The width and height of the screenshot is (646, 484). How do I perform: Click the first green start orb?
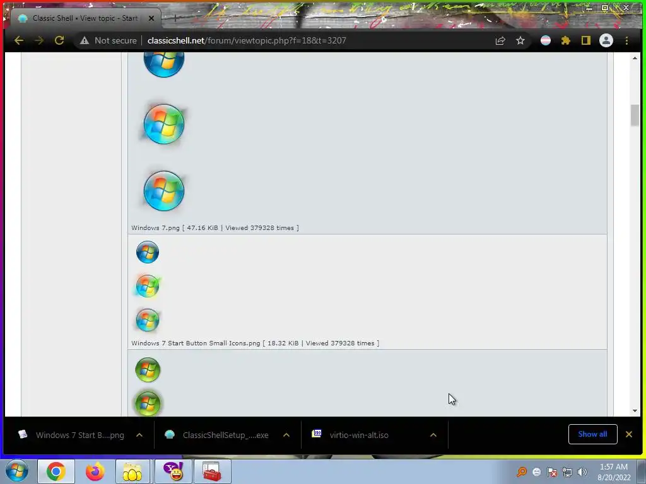click(x=148, y=369)
